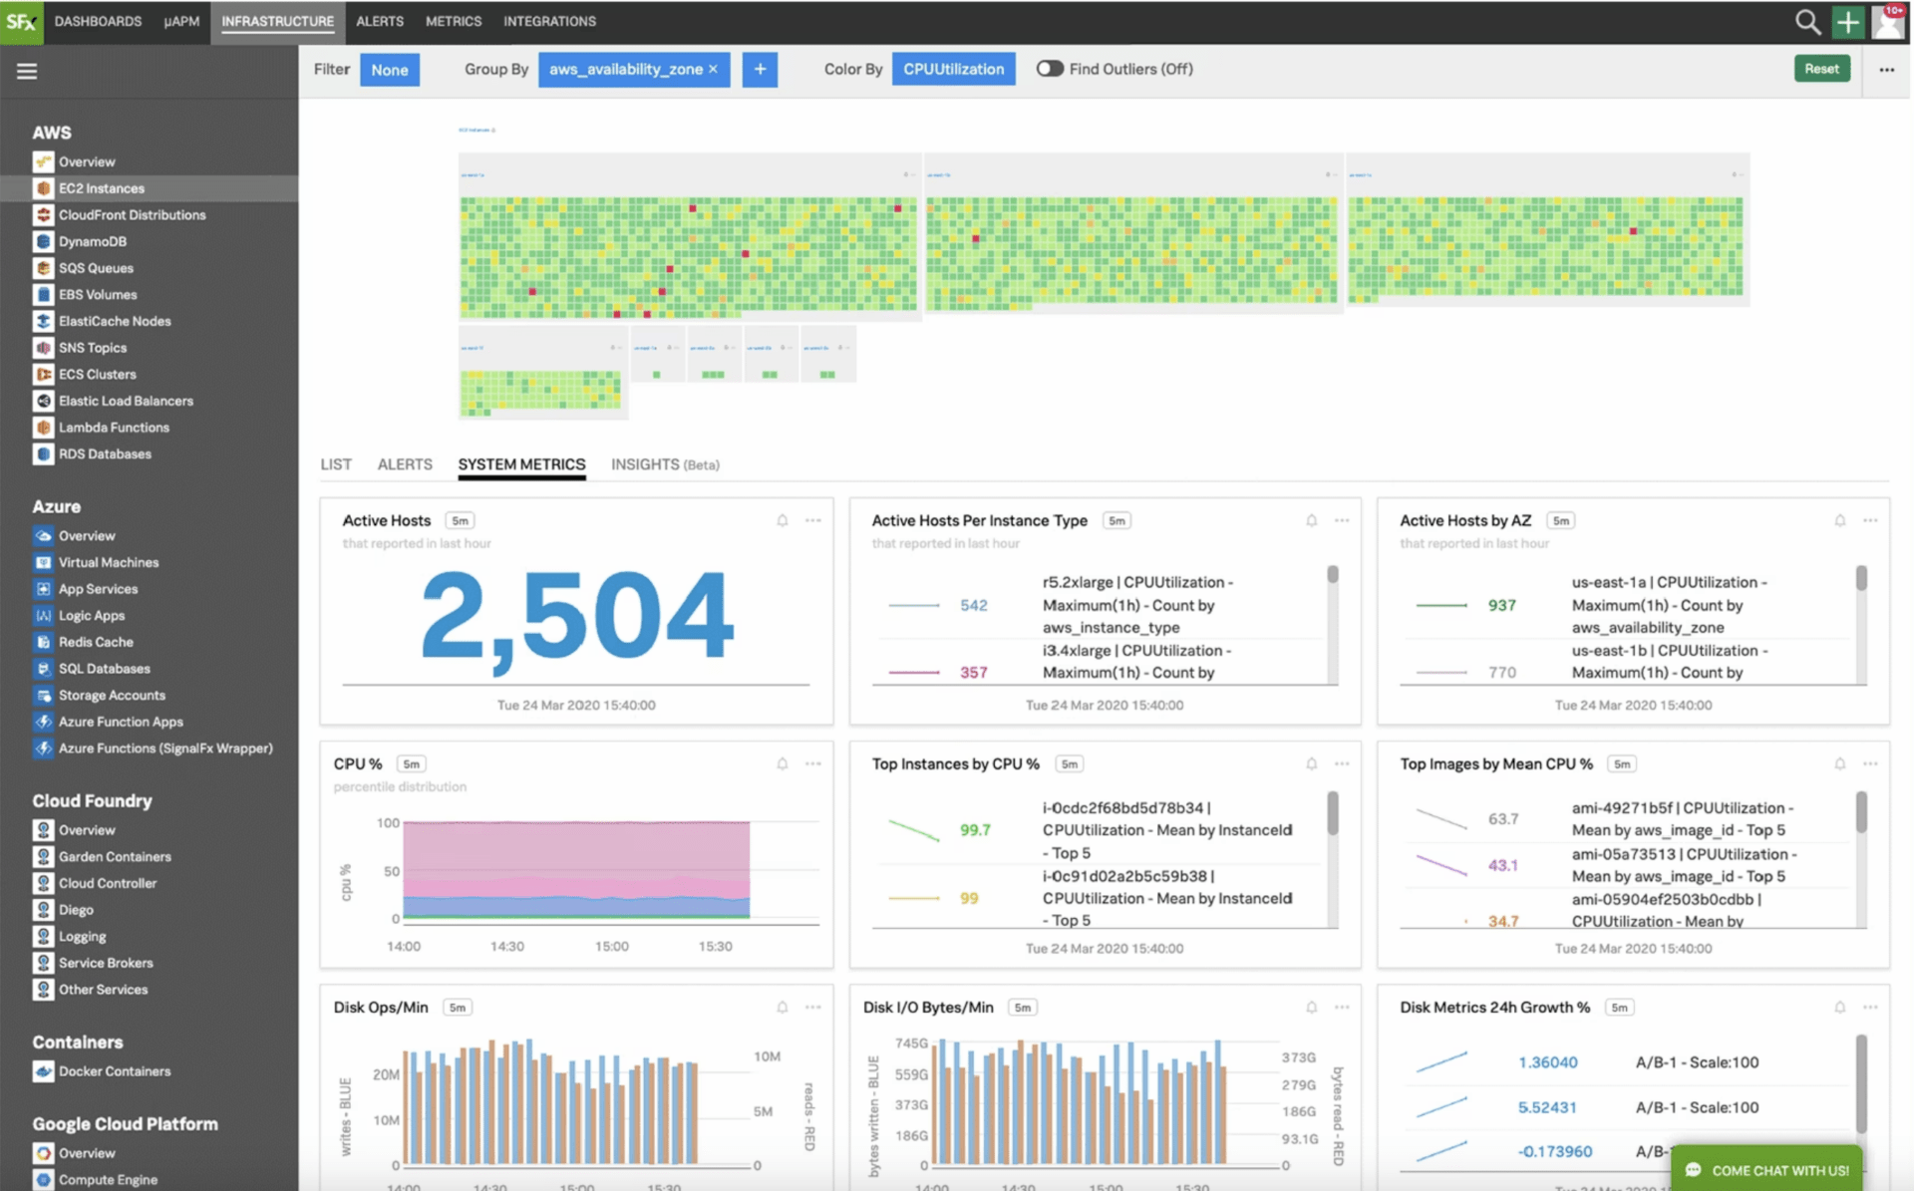Click the Reset button
The height and width of the screenshot is (1191, 1914).
1822,69
